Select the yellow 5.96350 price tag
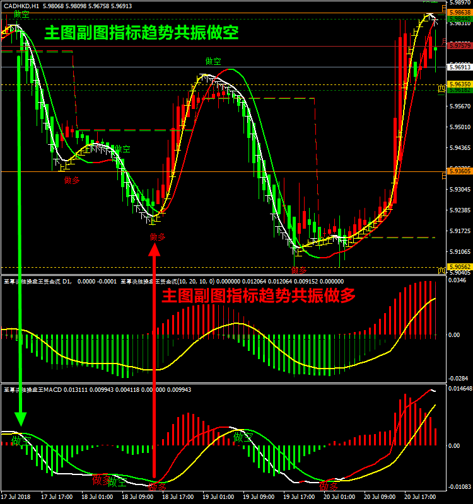 [458, 84]
